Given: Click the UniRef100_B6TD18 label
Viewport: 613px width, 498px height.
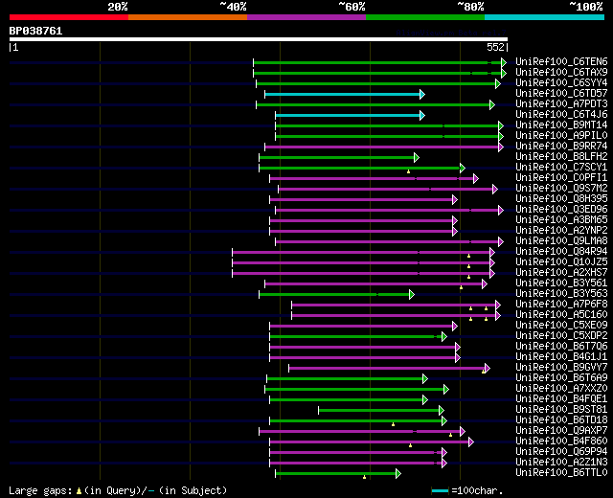Looking at the screenshot, I should (x=561, y=420).
